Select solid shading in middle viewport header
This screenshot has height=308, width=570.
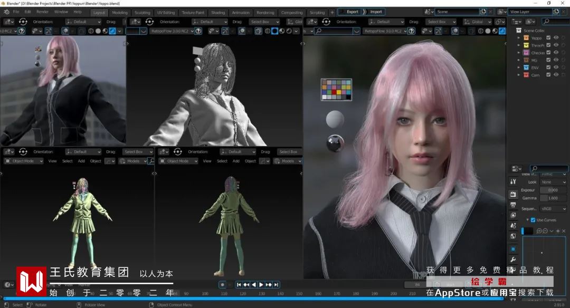(x=275, y=31)
